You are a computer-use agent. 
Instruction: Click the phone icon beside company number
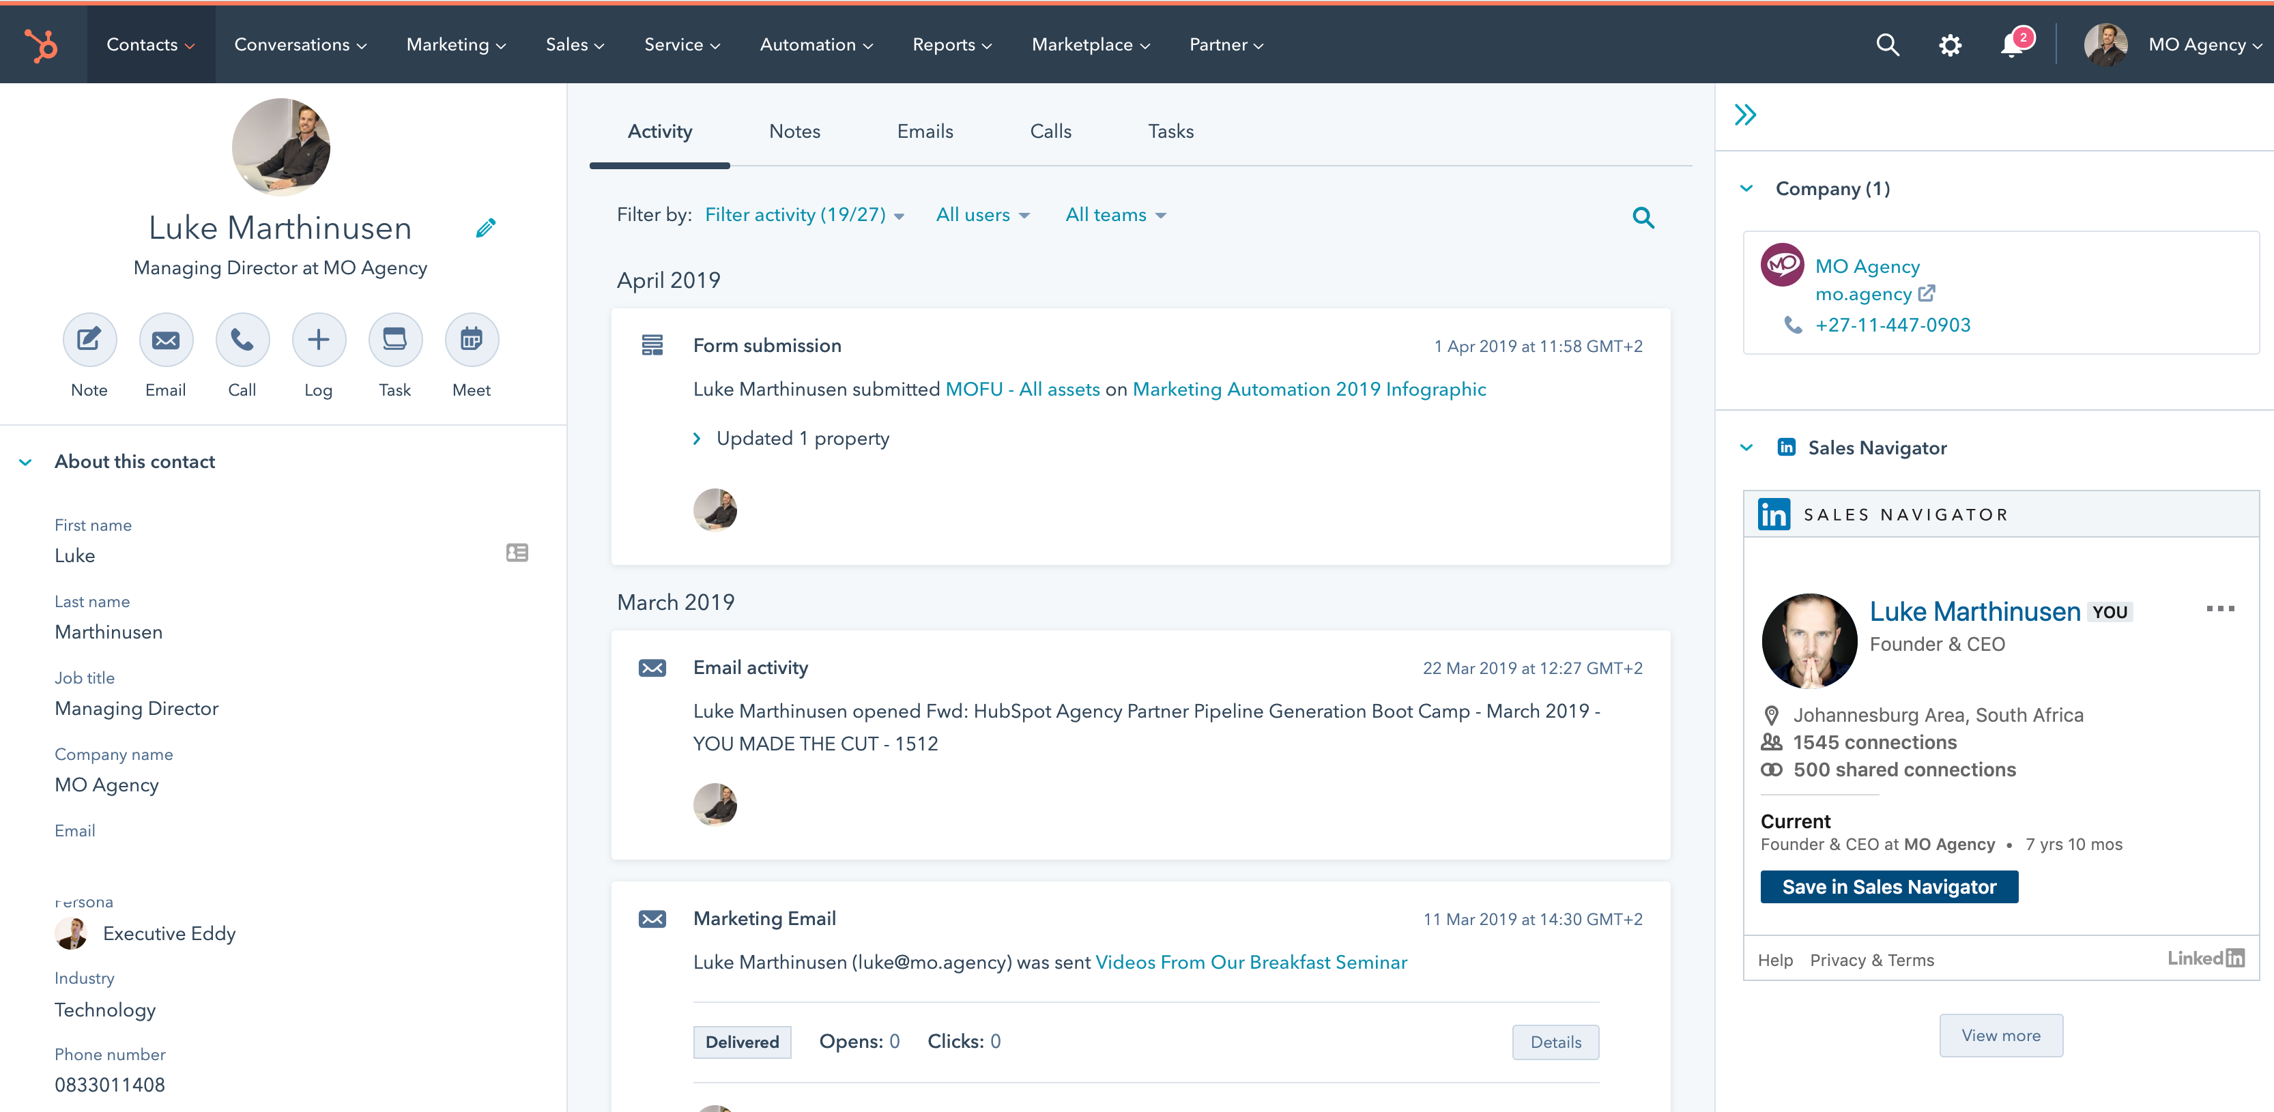pyautogui.click(x=1793, y=325)
